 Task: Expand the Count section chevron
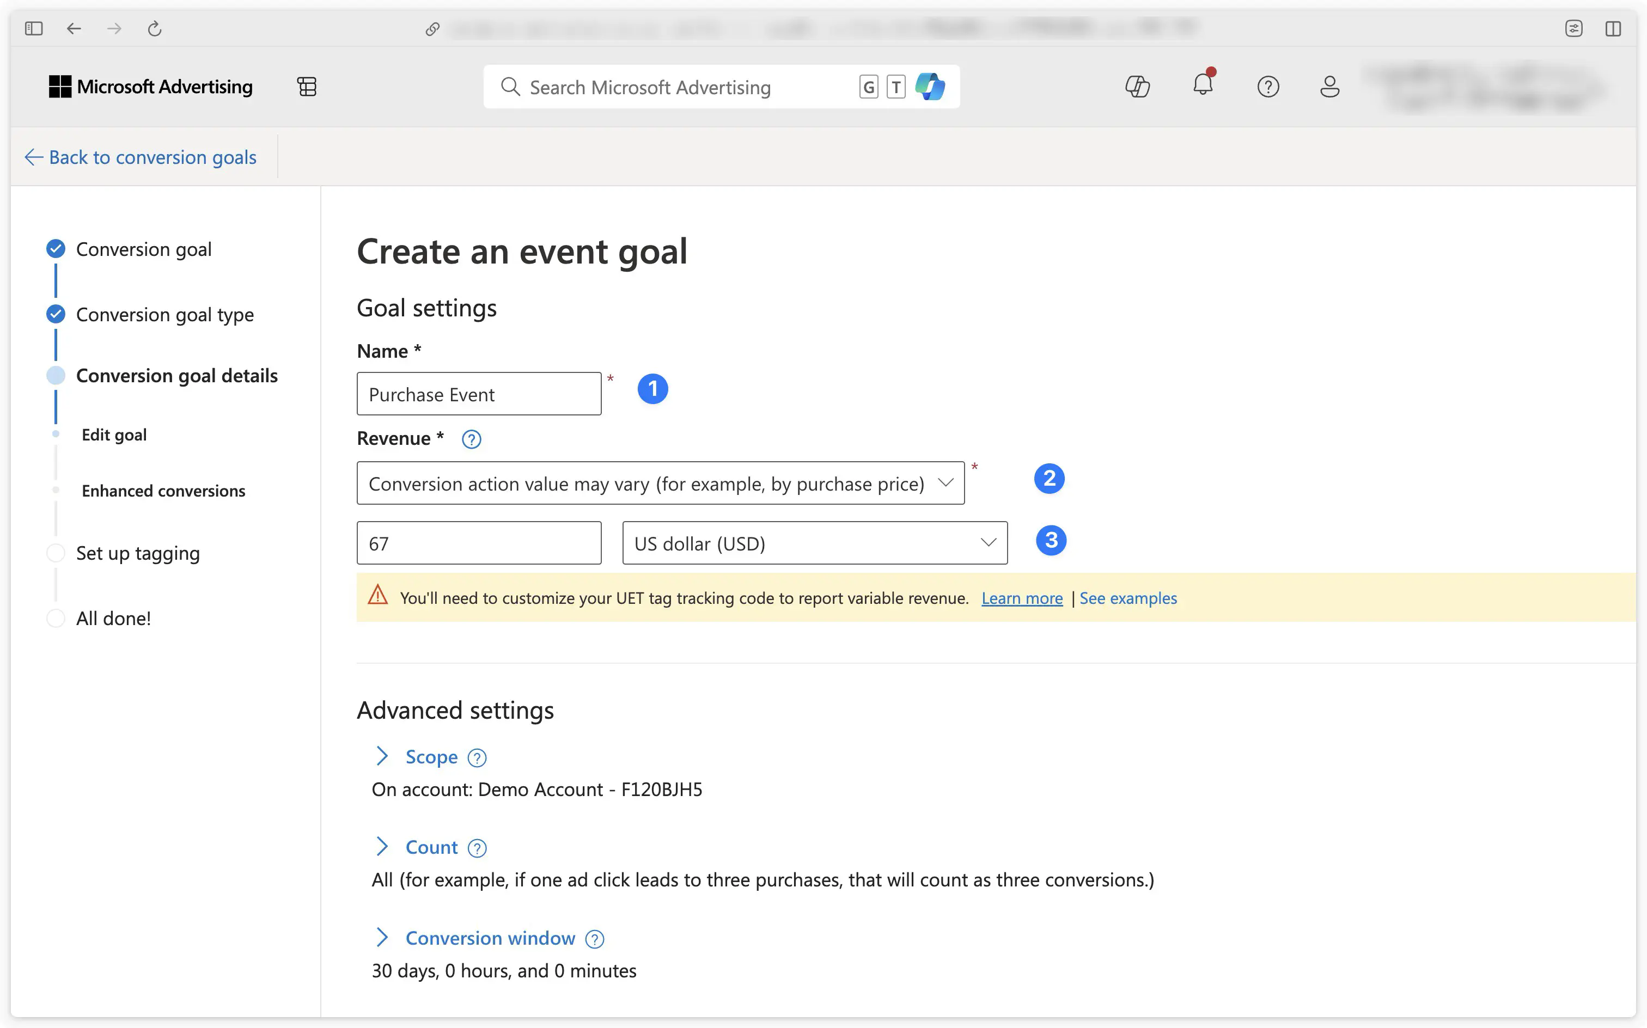pos(382,847)
